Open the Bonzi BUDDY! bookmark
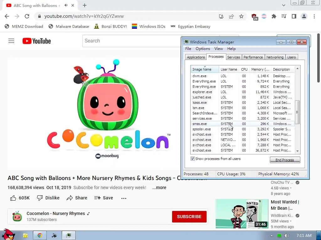 (x=111, y=26)
